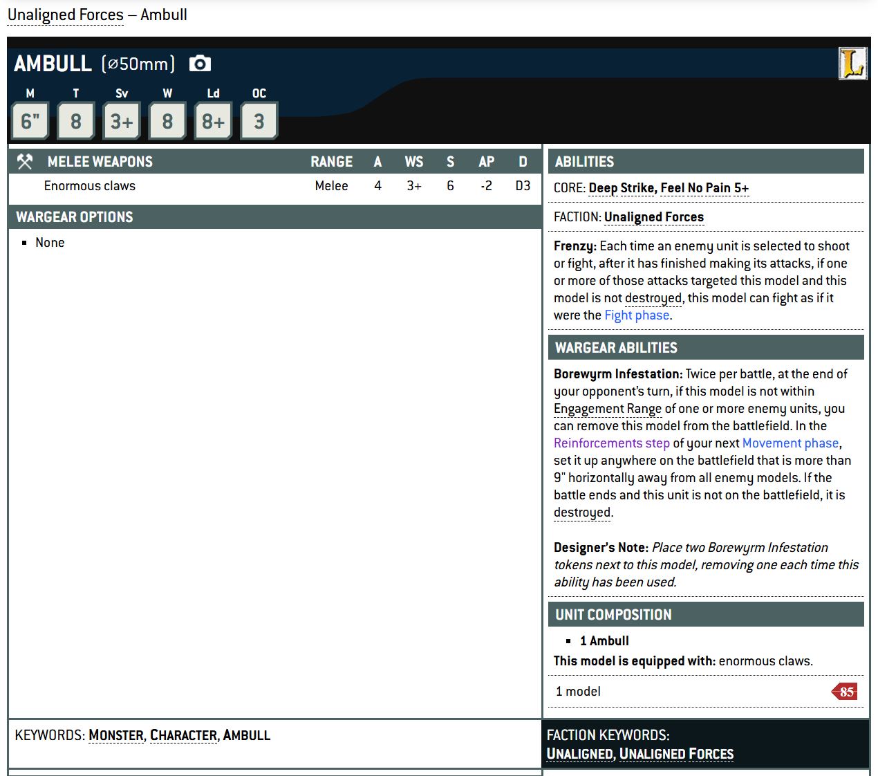Click the crossed axes melee weapons icon
This screenshot has width=878, height=776.
[x=25, y=162]
